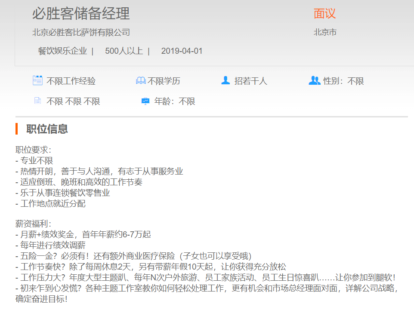Click the open book education icon
414x313 pixels.
pos(141,81)
